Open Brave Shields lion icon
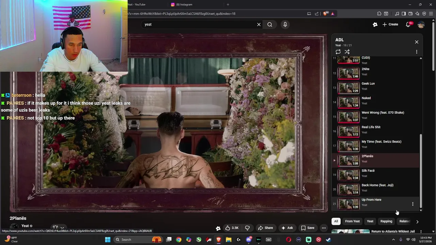Screen dimensions: 436x245 [325, 14]
